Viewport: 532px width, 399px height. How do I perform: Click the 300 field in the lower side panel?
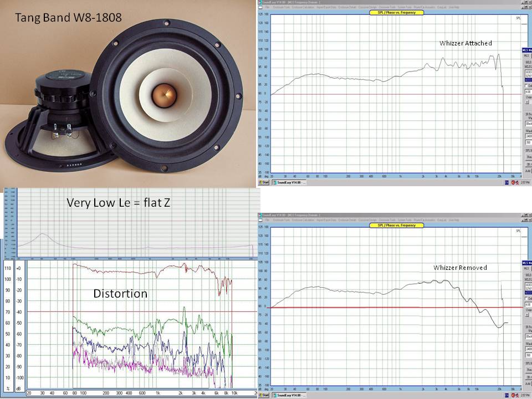point(529,355)
